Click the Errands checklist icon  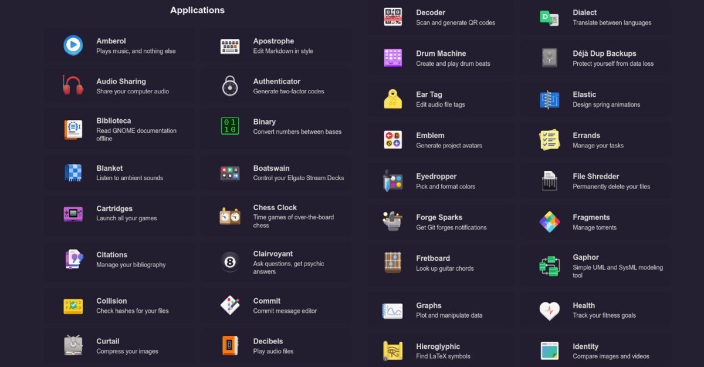(550, 140)
